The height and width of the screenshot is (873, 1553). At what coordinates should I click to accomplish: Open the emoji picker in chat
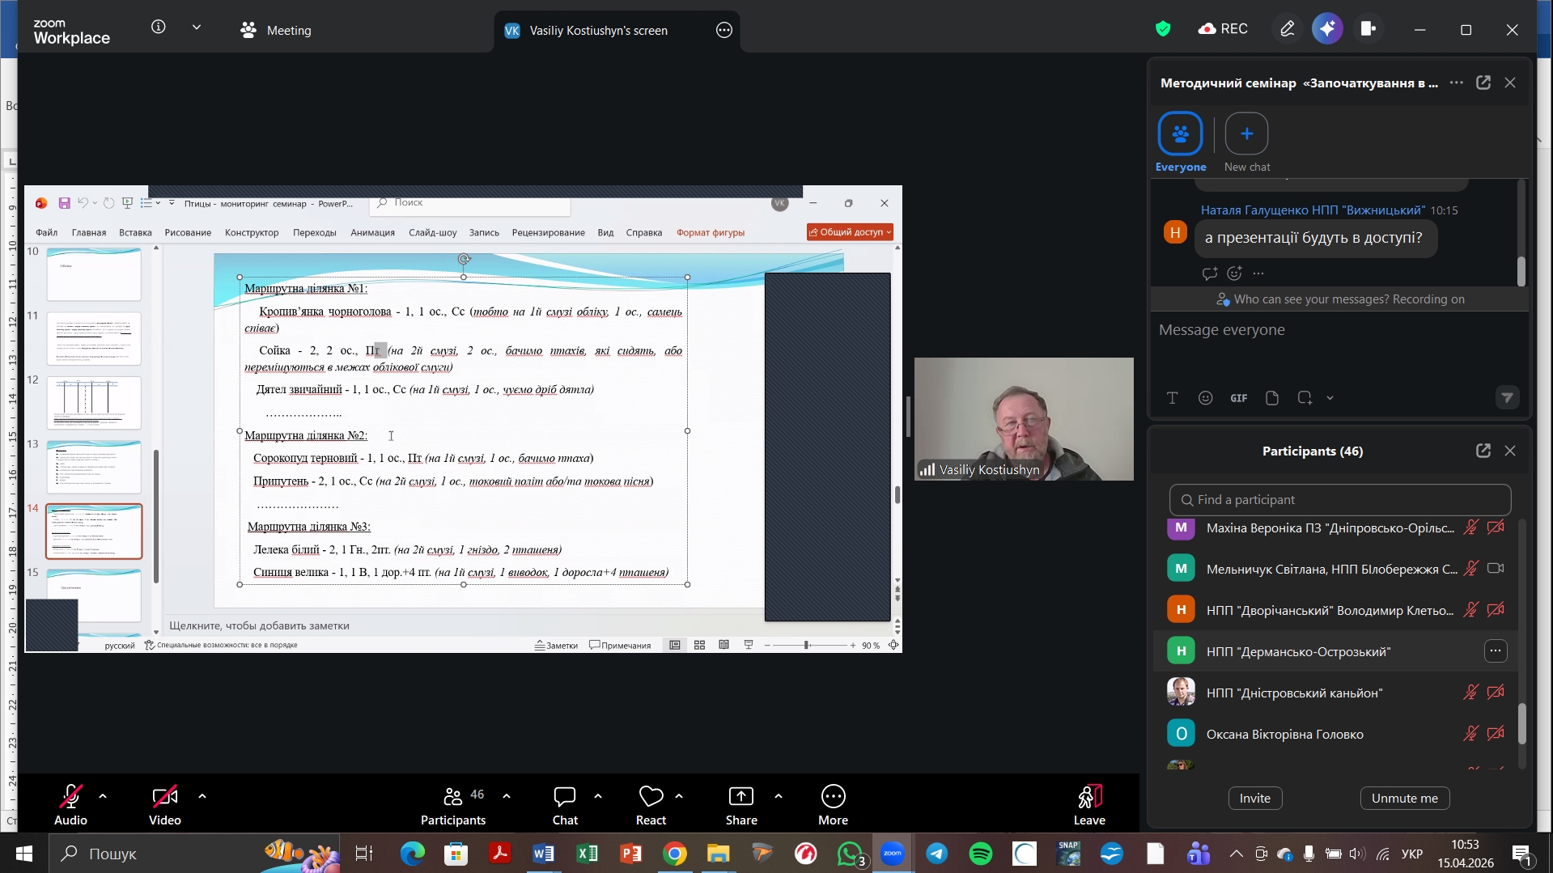(x=1205, y=398)
